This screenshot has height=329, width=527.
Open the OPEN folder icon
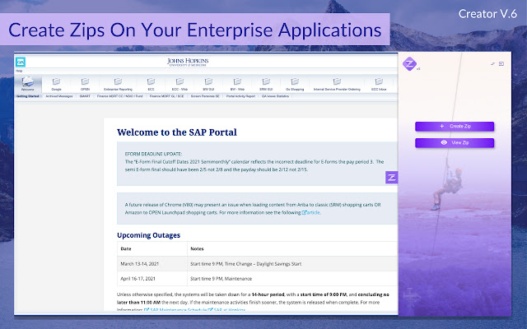click(x=85, y=81)
